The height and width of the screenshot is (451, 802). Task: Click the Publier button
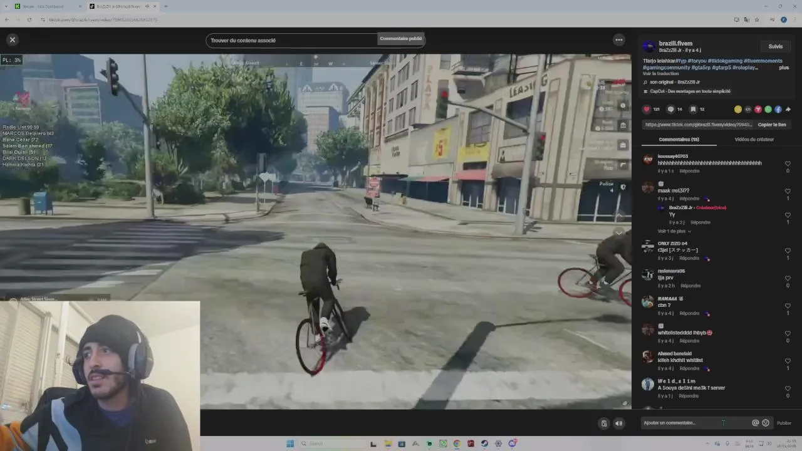point(784,423)
